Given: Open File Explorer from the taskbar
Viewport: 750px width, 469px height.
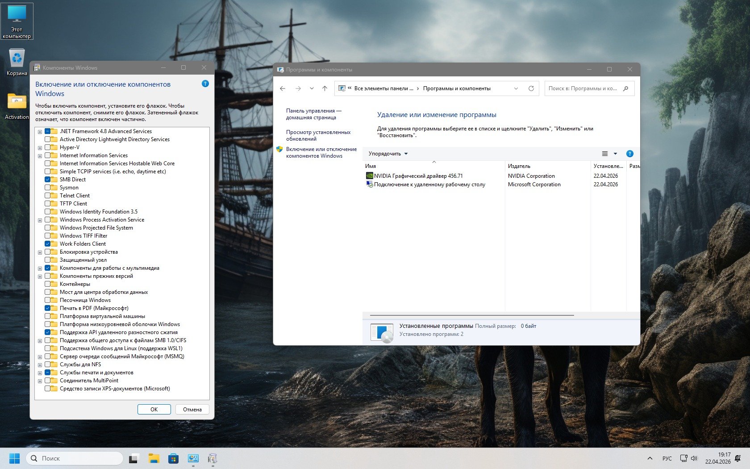Looking at the screenshot, I should click(154, 458).
